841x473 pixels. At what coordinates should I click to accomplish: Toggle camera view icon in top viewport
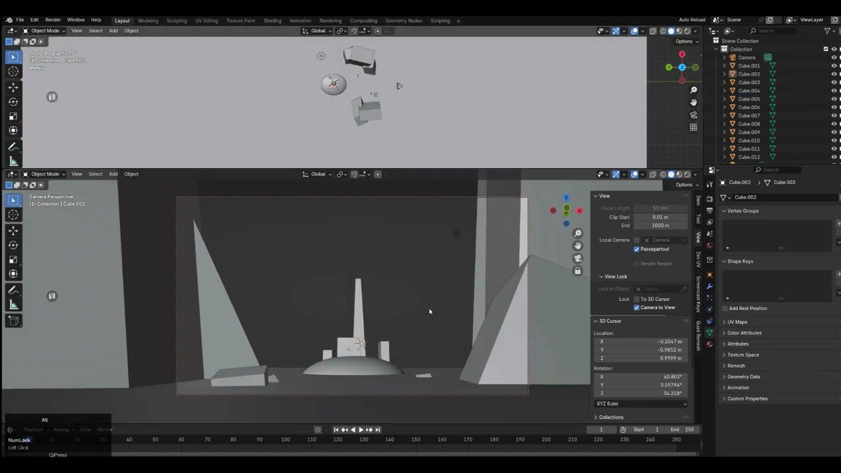point(693,115)
